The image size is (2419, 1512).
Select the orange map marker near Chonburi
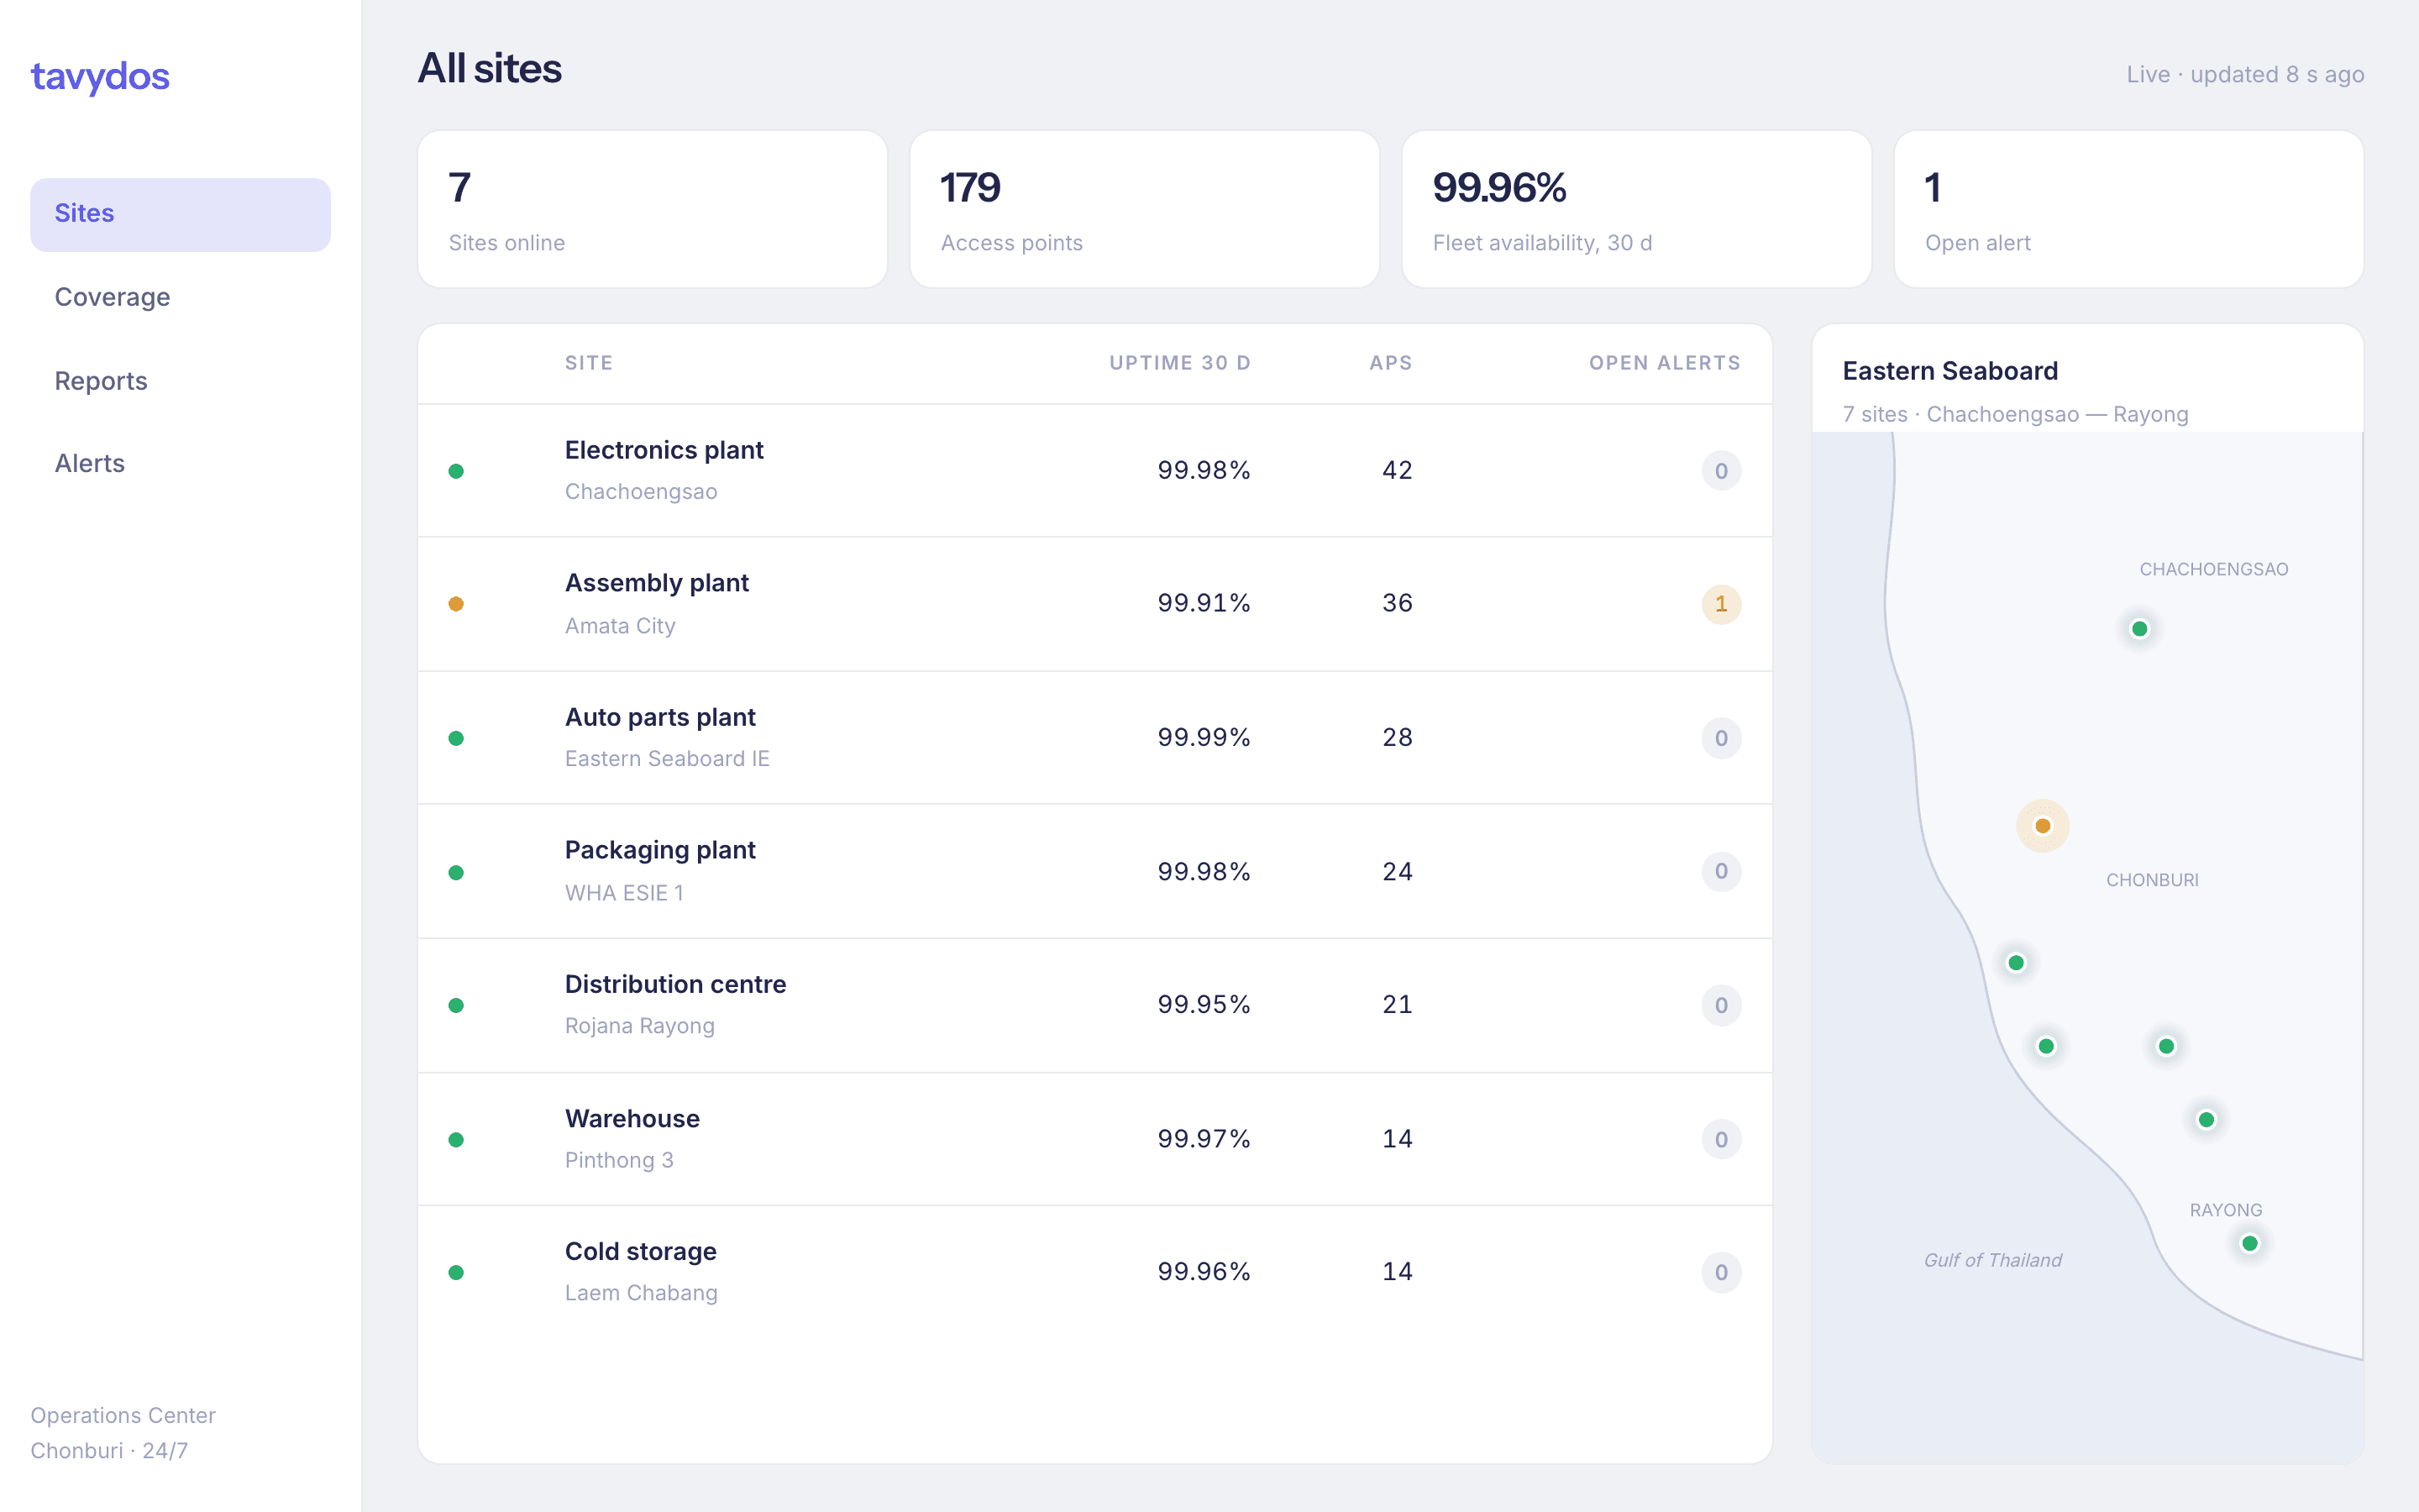click(x=2042, y=826)
